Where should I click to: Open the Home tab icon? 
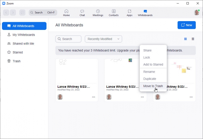point(66,11)
